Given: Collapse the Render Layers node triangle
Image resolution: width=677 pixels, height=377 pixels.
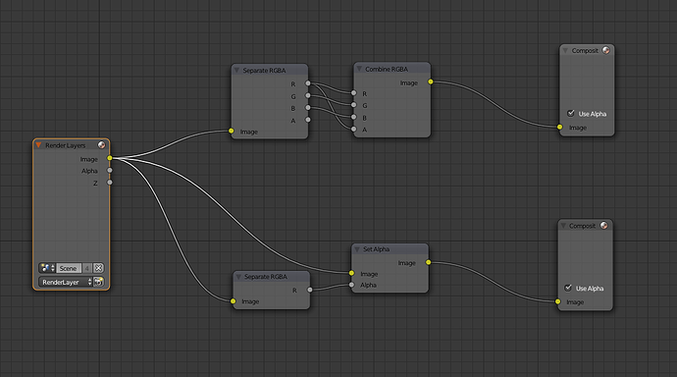Looking at the screenshot, I should [x=38, y=145].
